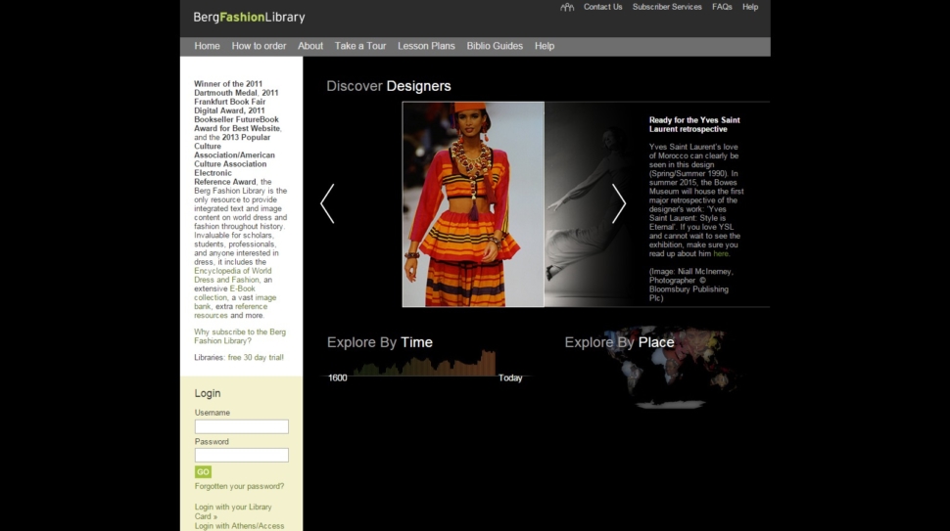Click the Explore By Time timeline graph

(423, 366)
